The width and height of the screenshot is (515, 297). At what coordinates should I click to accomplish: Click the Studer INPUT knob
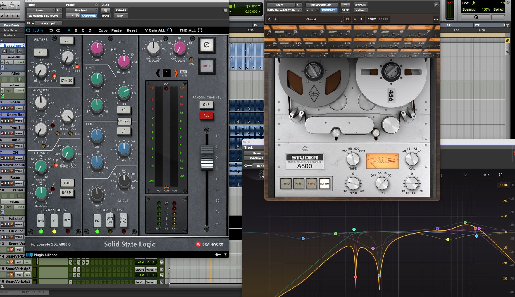[x=353, y=184]
